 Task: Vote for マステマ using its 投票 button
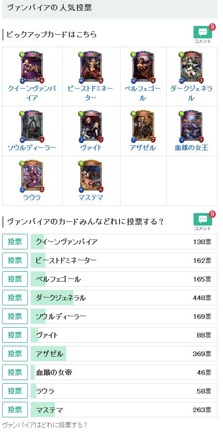[x=15, y=410]
